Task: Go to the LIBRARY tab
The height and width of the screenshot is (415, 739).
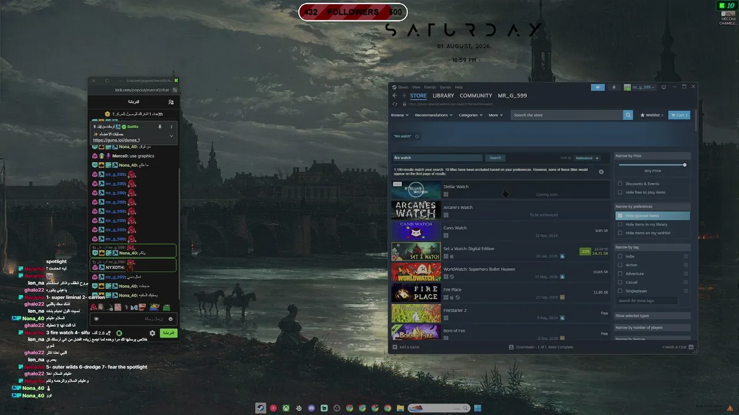Action: 443,96
